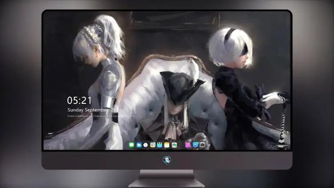Open the yellow document dock icon

[152, 145]
